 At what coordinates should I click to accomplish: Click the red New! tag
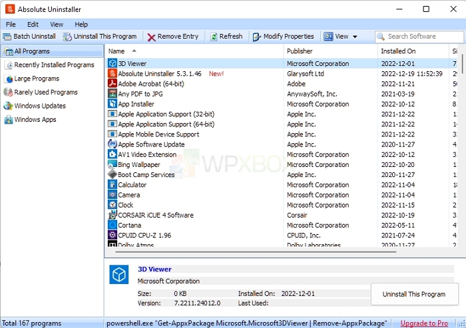coord(216,74)
